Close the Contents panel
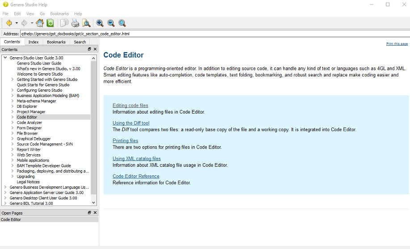Image resolution: width=410 pixels, height=249 pixels. [95, 49]
